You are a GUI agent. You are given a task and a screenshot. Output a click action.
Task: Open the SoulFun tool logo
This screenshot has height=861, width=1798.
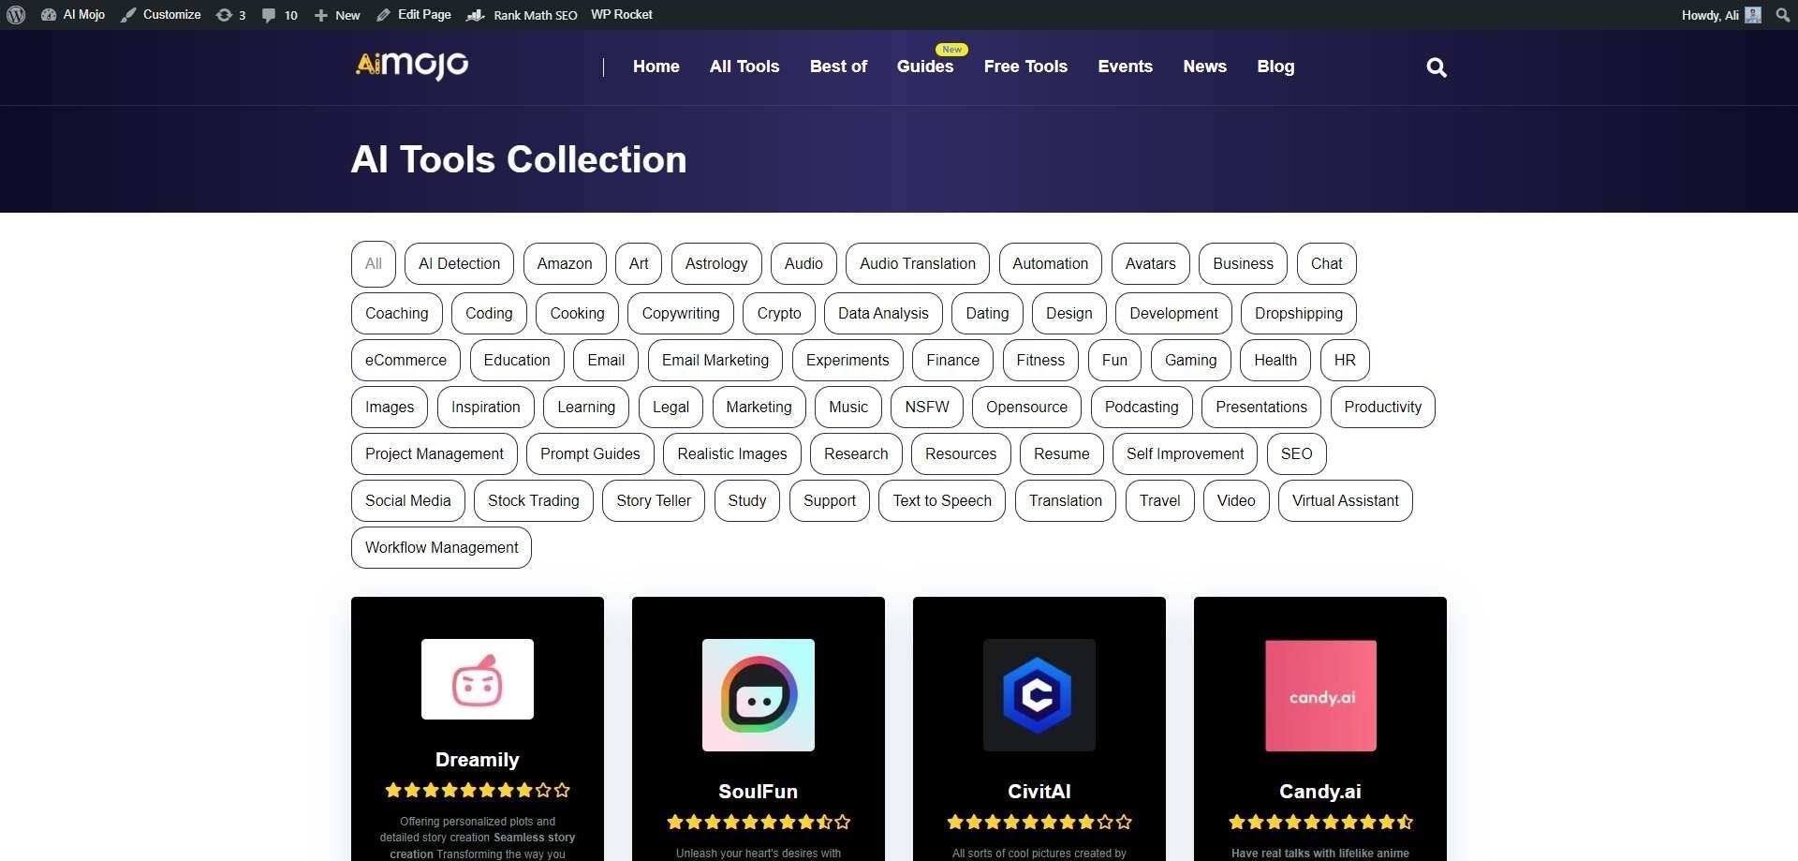pyautogui.click(x=759, y=695)
